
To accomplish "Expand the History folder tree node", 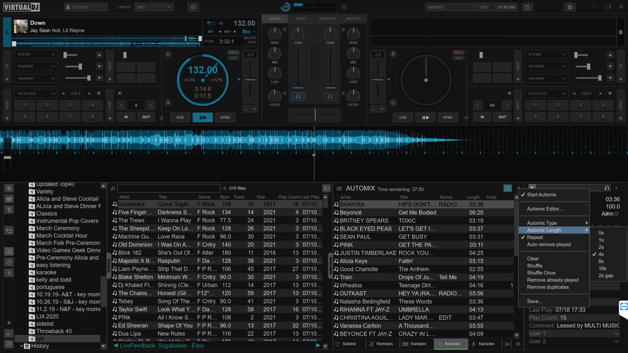I will [22, 346].
